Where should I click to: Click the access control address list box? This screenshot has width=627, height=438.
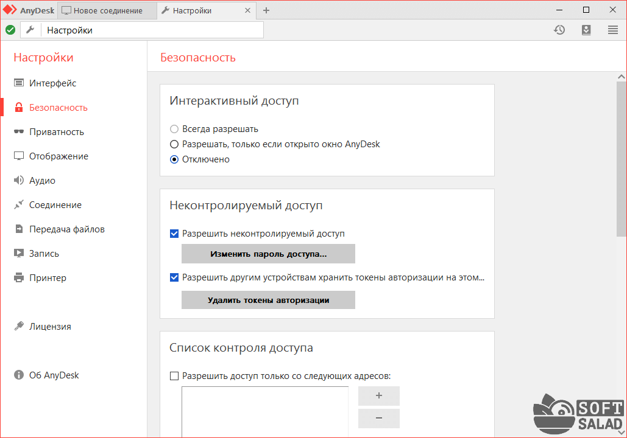[x=265, y=411]
